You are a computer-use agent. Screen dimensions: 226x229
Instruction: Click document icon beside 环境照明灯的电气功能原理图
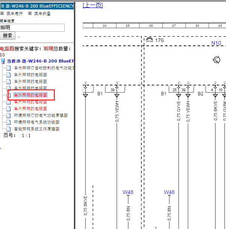(x=8, y=115)
